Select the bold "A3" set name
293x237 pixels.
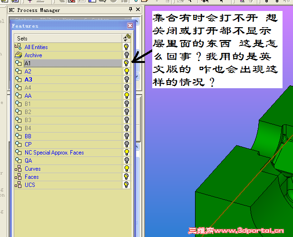(28, 80)
